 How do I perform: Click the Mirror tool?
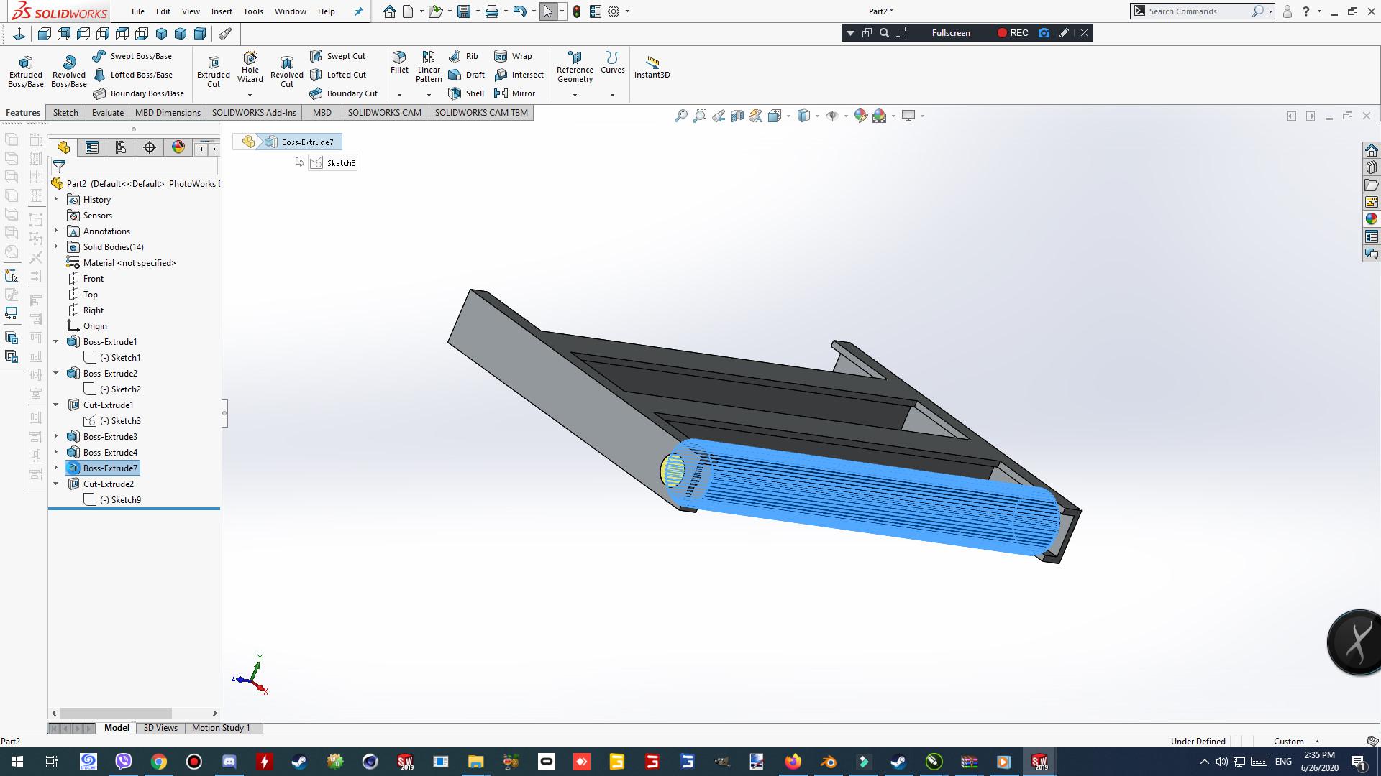[514, 93]
